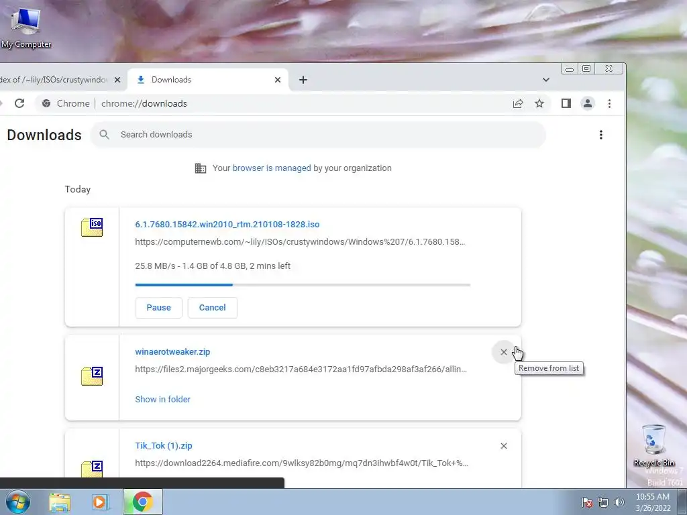Select the My Computer desktop icon
Image resolution: width=687 pixels, height=515 pixels.
26,27
